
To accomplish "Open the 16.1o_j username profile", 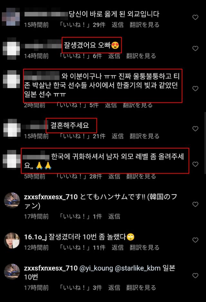I will pos(35,237).
